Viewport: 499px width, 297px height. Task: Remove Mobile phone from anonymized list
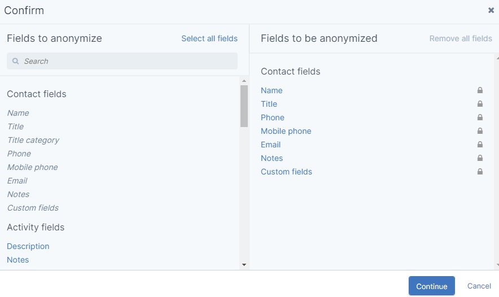286,131
